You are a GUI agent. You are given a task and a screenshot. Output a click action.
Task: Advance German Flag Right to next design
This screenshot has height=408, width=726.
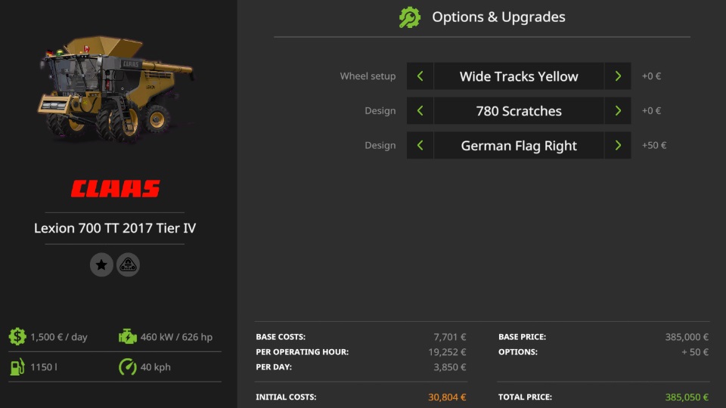coord(618,146)
